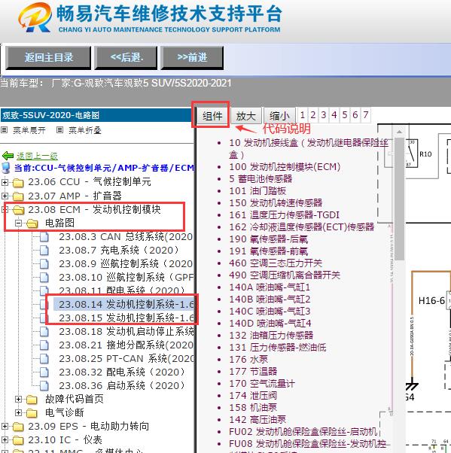Select 142 高压油泵 component
The height and width of the screenshot is (453, 451).
click(x=257, y=419)
